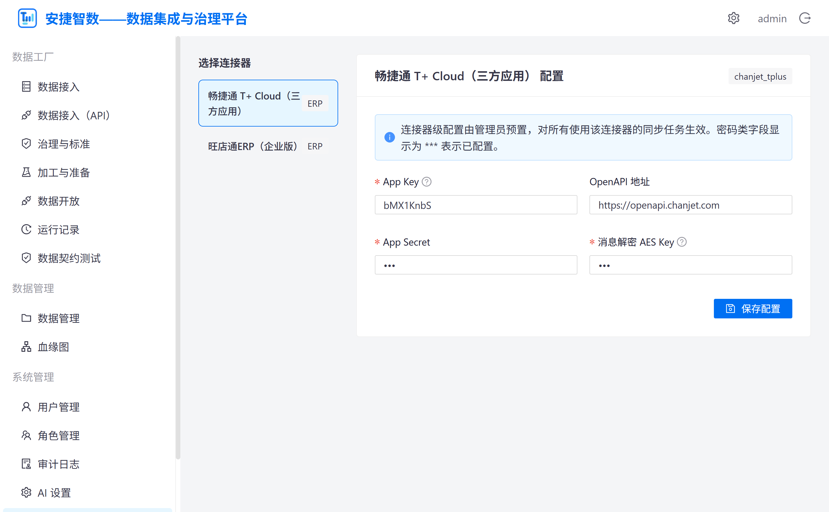Click the 选择连接器 heading
This screenshot has width=829, height=512.
point(225,63)
